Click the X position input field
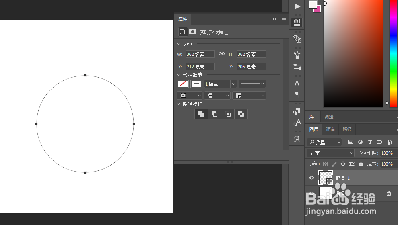Image resolution: width=398 pixels, height=225 pixels. click(200, 66)
